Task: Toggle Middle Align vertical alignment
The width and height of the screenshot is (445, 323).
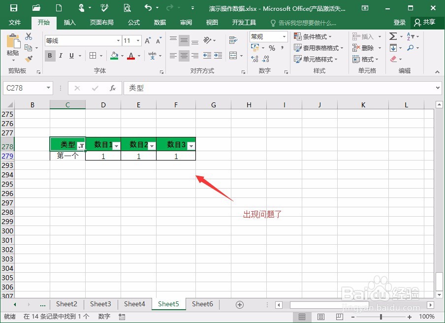Action: tap(184, 40)
